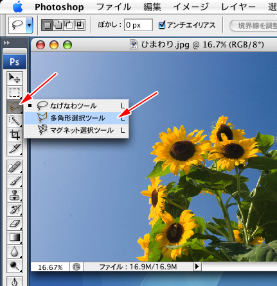Open the lasso tool preset dropdown
The height and width of the screenshot is (286, 277).
click(x=29, y=25)
